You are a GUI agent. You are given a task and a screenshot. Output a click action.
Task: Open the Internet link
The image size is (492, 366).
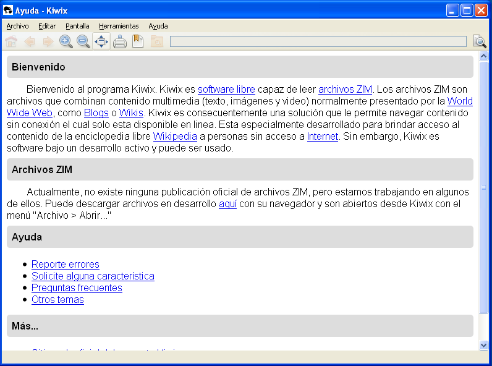pyautogui.click(x=323, y=137)
